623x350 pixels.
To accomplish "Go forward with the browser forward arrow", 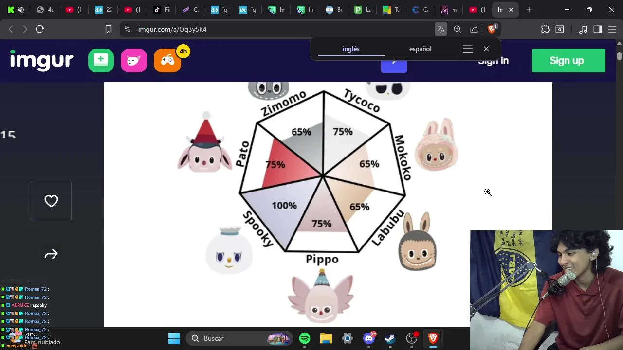I will [25, 29].
